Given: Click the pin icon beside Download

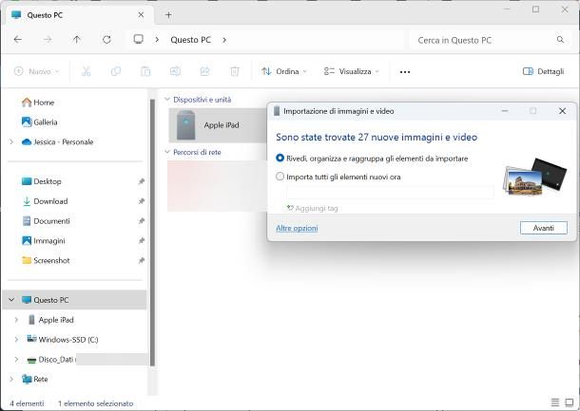Looking at the screenshot, I should tap(142, 201).
